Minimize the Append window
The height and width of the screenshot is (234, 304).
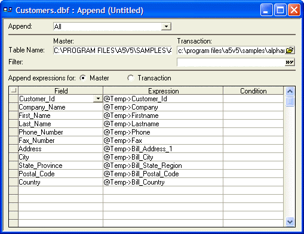coord(266,10)
